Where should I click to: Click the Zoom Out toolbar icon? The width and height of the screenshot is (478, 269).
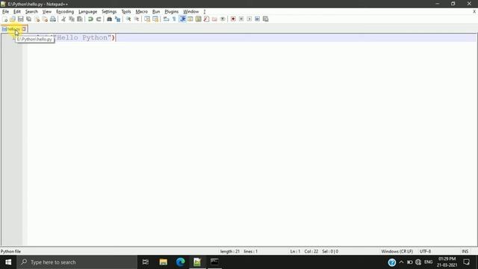[136, 19]
